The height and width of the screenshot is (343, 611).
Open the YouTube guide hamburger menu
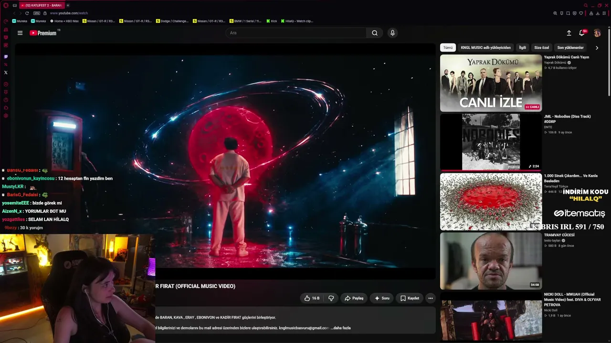20,33
